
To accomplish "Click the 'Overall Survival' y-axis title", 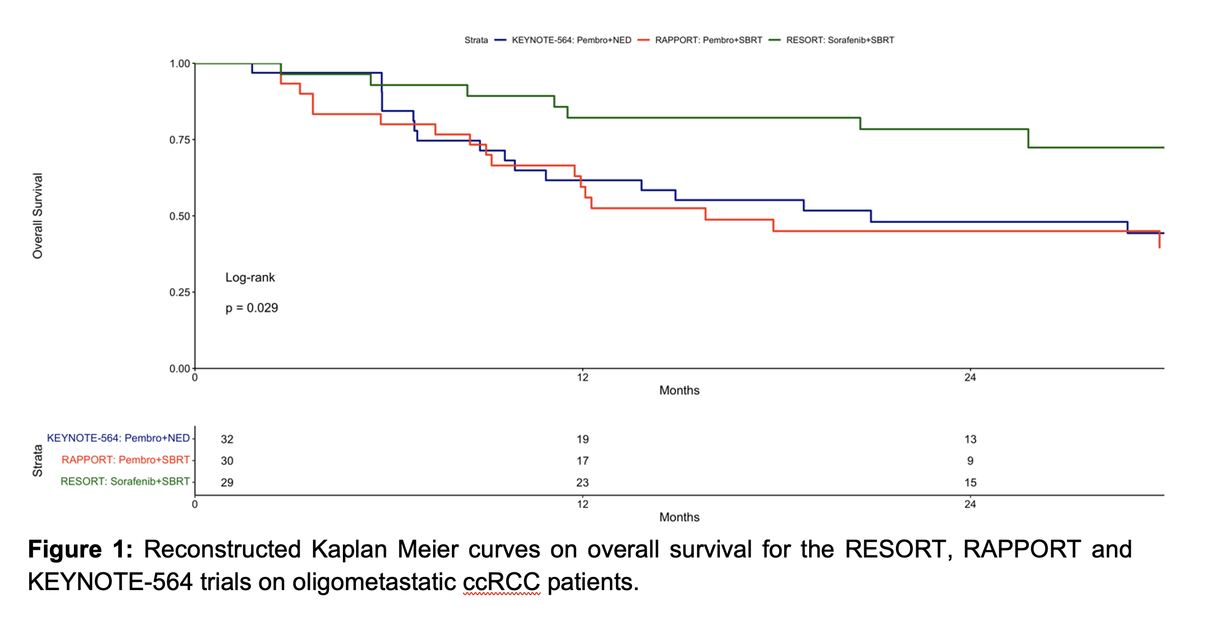I will click(x=38, y=216).
